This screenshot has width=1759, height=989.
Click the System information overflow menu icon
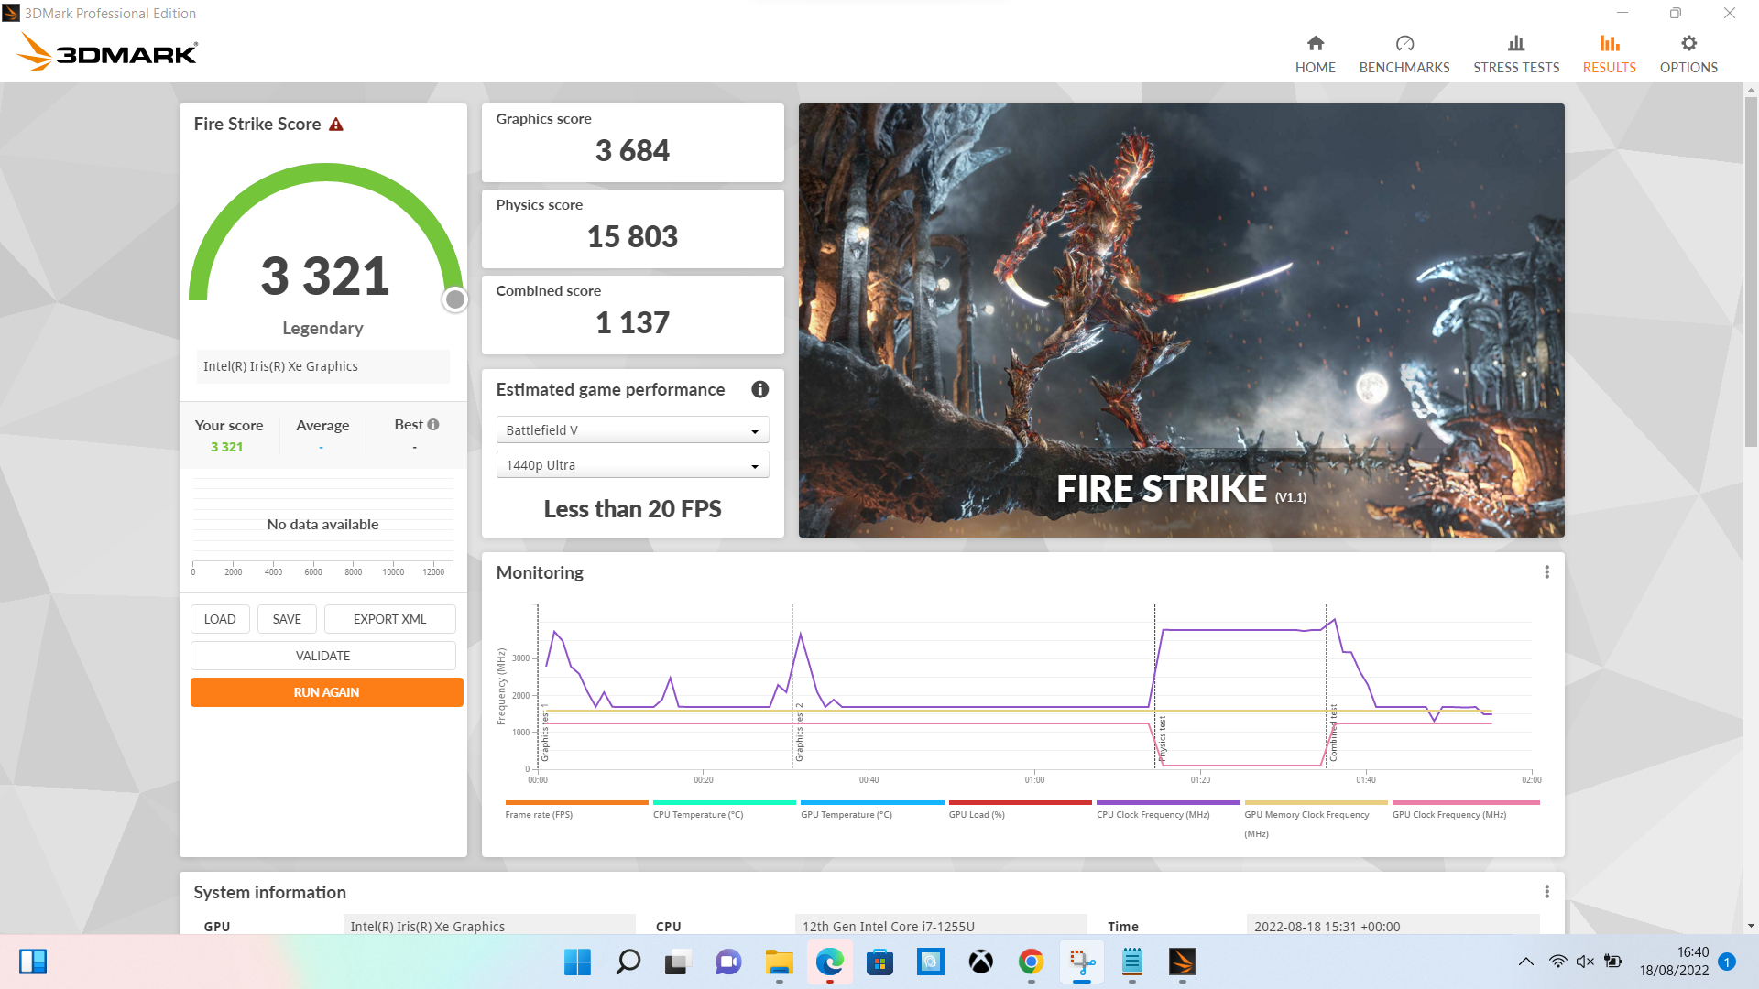click(1547, 893)
